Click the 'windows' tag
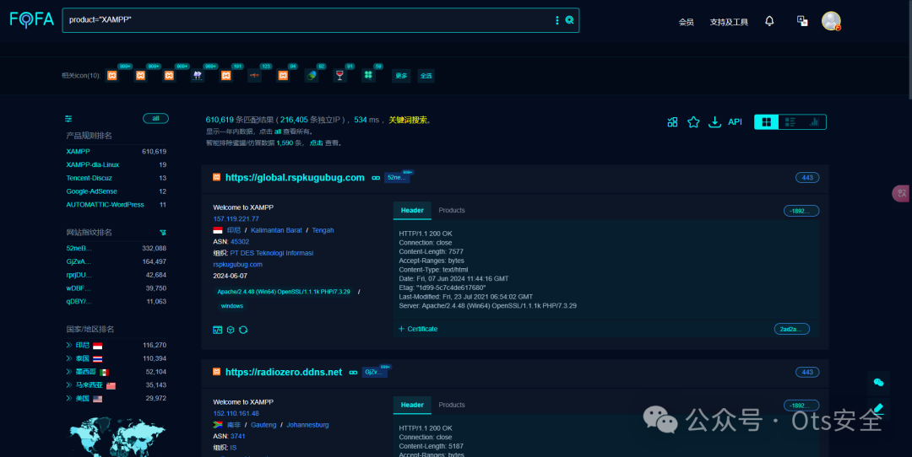 (x=231, y=306)
